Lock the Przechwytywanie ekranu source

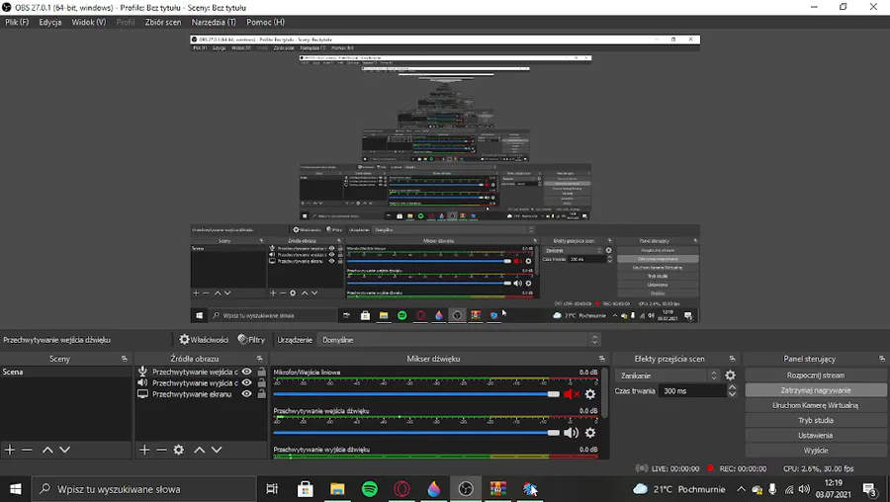[261, 393]
